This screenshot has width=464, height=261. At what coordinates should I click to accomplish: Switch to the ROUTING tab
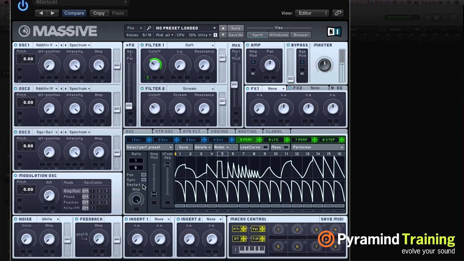248,132
